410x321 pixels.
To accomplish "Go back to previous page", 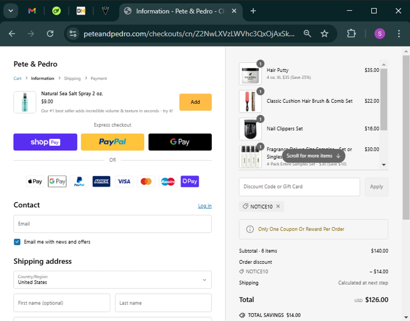I will click(12, 34).
